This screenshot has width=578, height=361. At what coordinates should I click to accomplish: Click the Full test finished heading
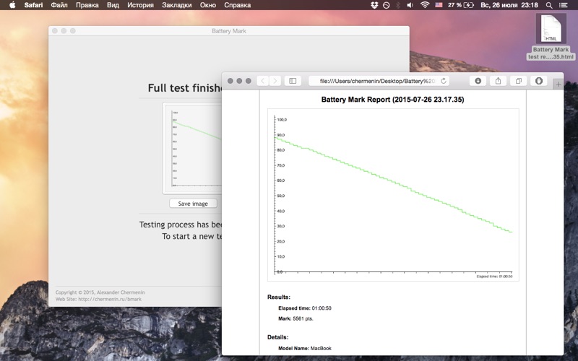coord(184,87)
